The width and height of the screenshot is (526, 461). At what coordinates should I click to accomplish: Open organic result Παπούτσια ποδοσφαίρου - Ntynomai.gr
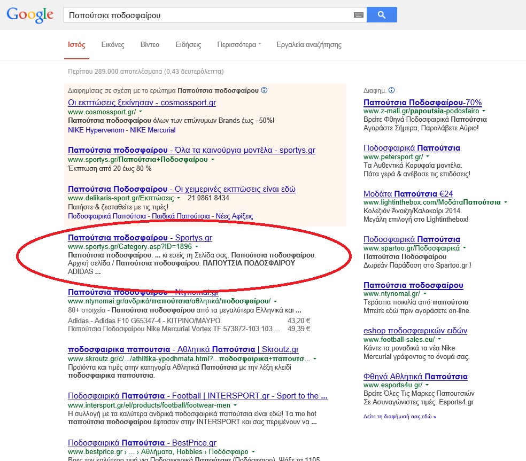pos(143,292)
